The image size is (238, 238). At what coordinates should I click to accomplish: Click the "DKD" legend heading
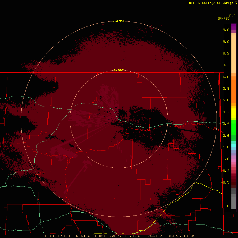[232, 16]
